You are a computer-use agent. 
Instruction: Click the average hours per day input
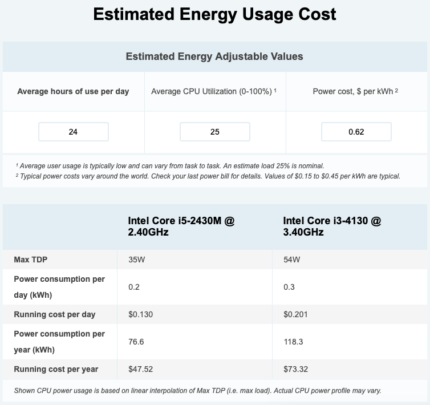click(73, 132)
